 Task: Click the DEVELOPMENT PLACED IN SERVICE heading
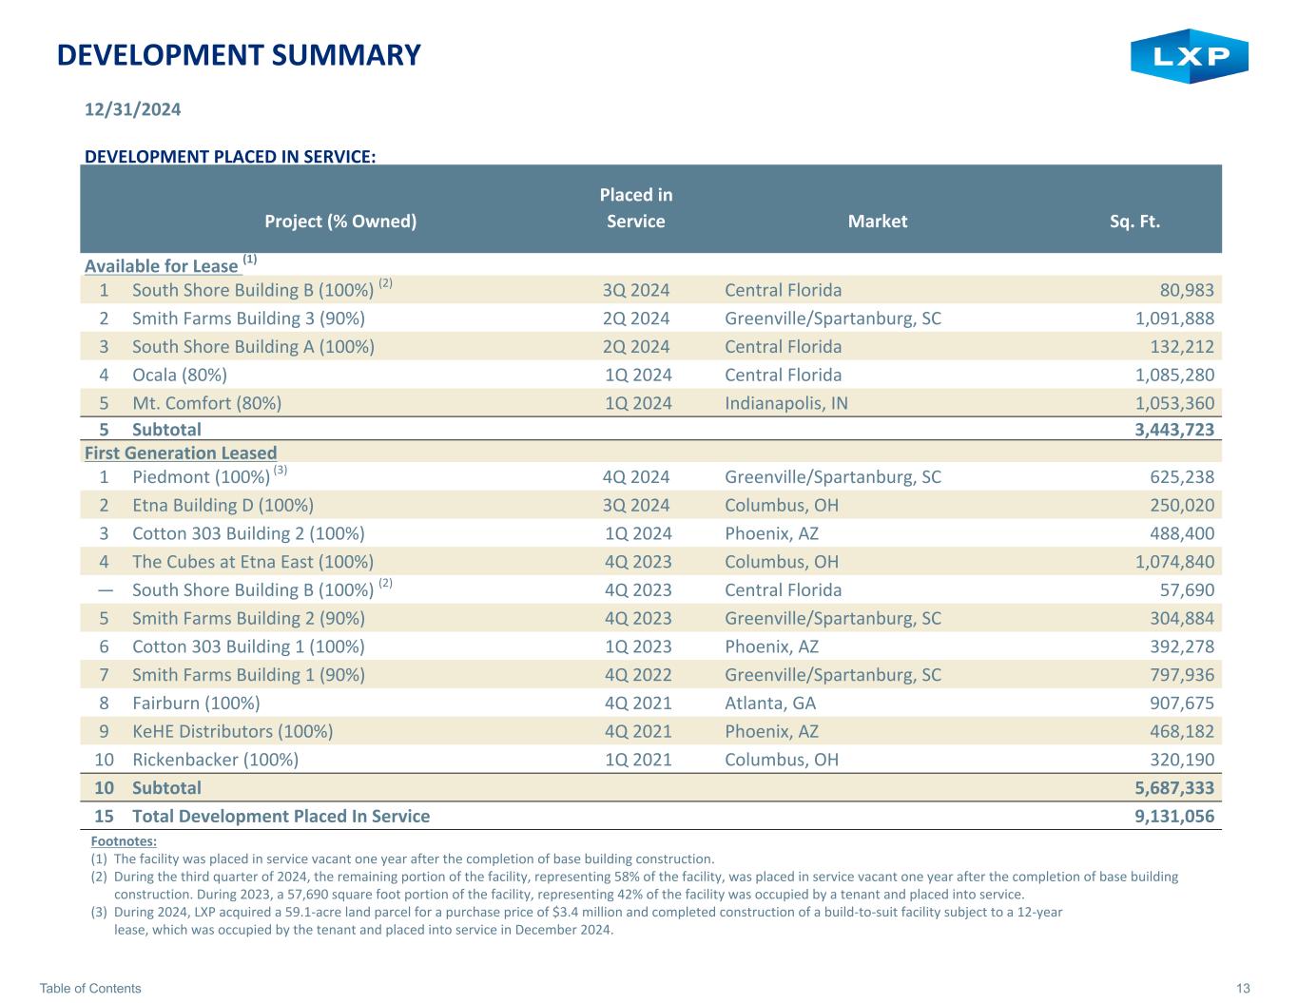[230, 156]
